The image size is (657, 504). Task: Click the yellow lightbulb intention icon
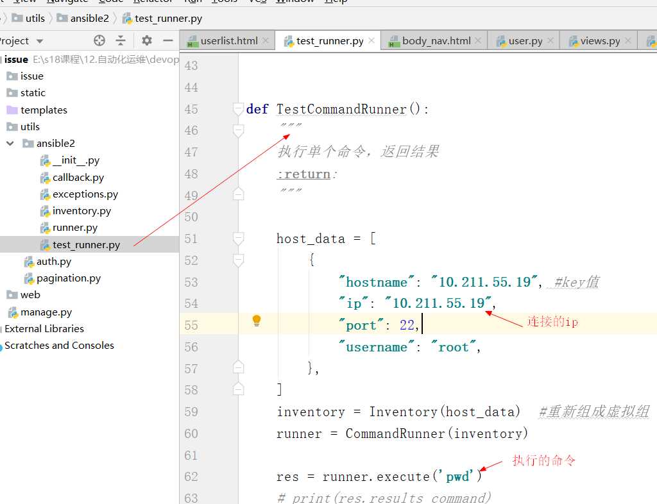click(257, 321)
